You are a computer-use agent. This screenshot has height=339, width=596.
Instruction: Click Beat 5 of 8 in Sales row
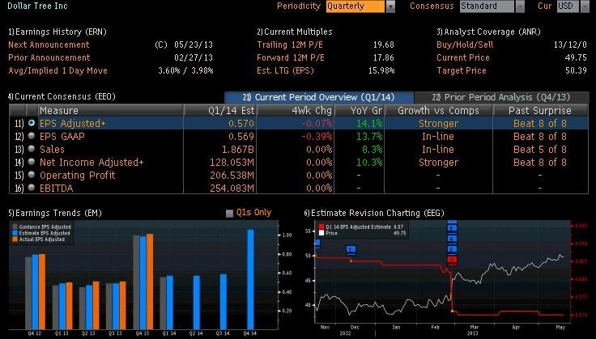click(x=540, y=149)
